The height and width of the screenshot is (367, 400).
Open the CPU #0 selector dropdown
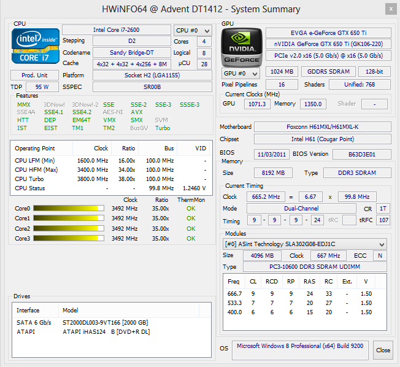[193, 30]
